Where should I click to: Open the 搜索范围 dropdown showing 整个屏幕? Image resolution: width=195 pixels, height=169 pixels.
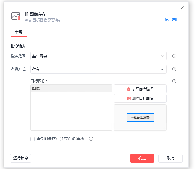98,56
